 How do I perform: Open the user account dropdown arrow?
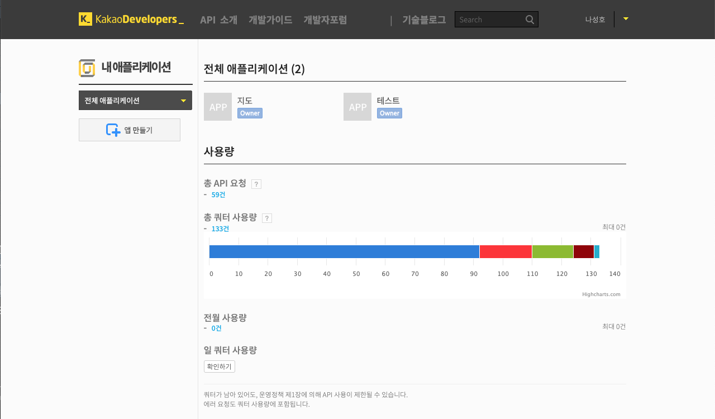(x=626, y=19)
